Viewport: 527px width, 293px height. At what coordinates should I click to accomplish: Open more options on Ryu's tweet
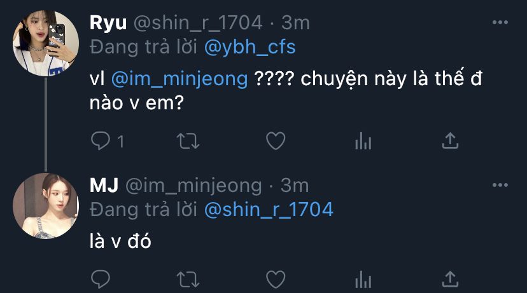click(x=501, y=22)
